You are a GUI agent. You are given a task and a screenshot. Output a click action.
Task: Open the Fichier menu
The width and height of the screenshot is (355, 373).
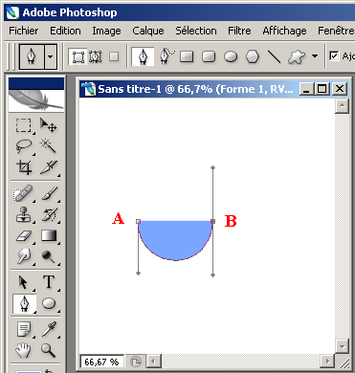click(x=24, y=31)
